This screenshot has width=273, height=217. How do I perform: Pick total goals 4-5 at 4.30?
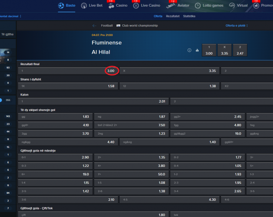(169, 200)
